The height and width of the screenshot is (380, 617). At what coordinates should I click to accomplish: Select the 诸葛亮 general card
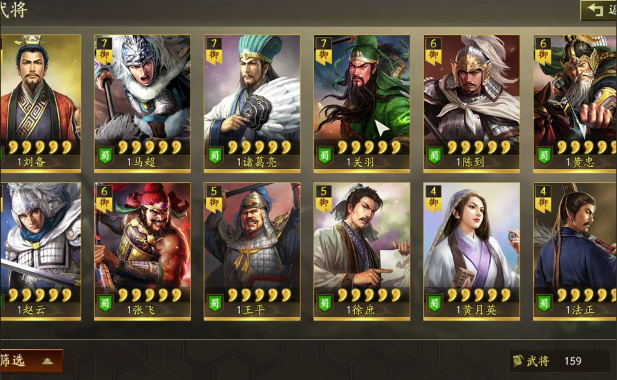[252, 103]
